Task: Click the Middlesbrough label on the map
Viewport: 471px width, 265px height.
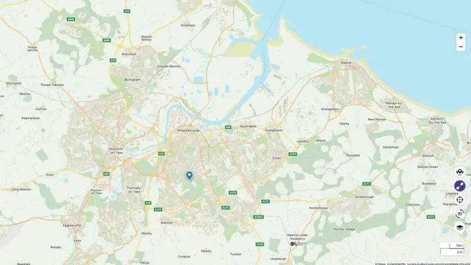Action: 188,131
